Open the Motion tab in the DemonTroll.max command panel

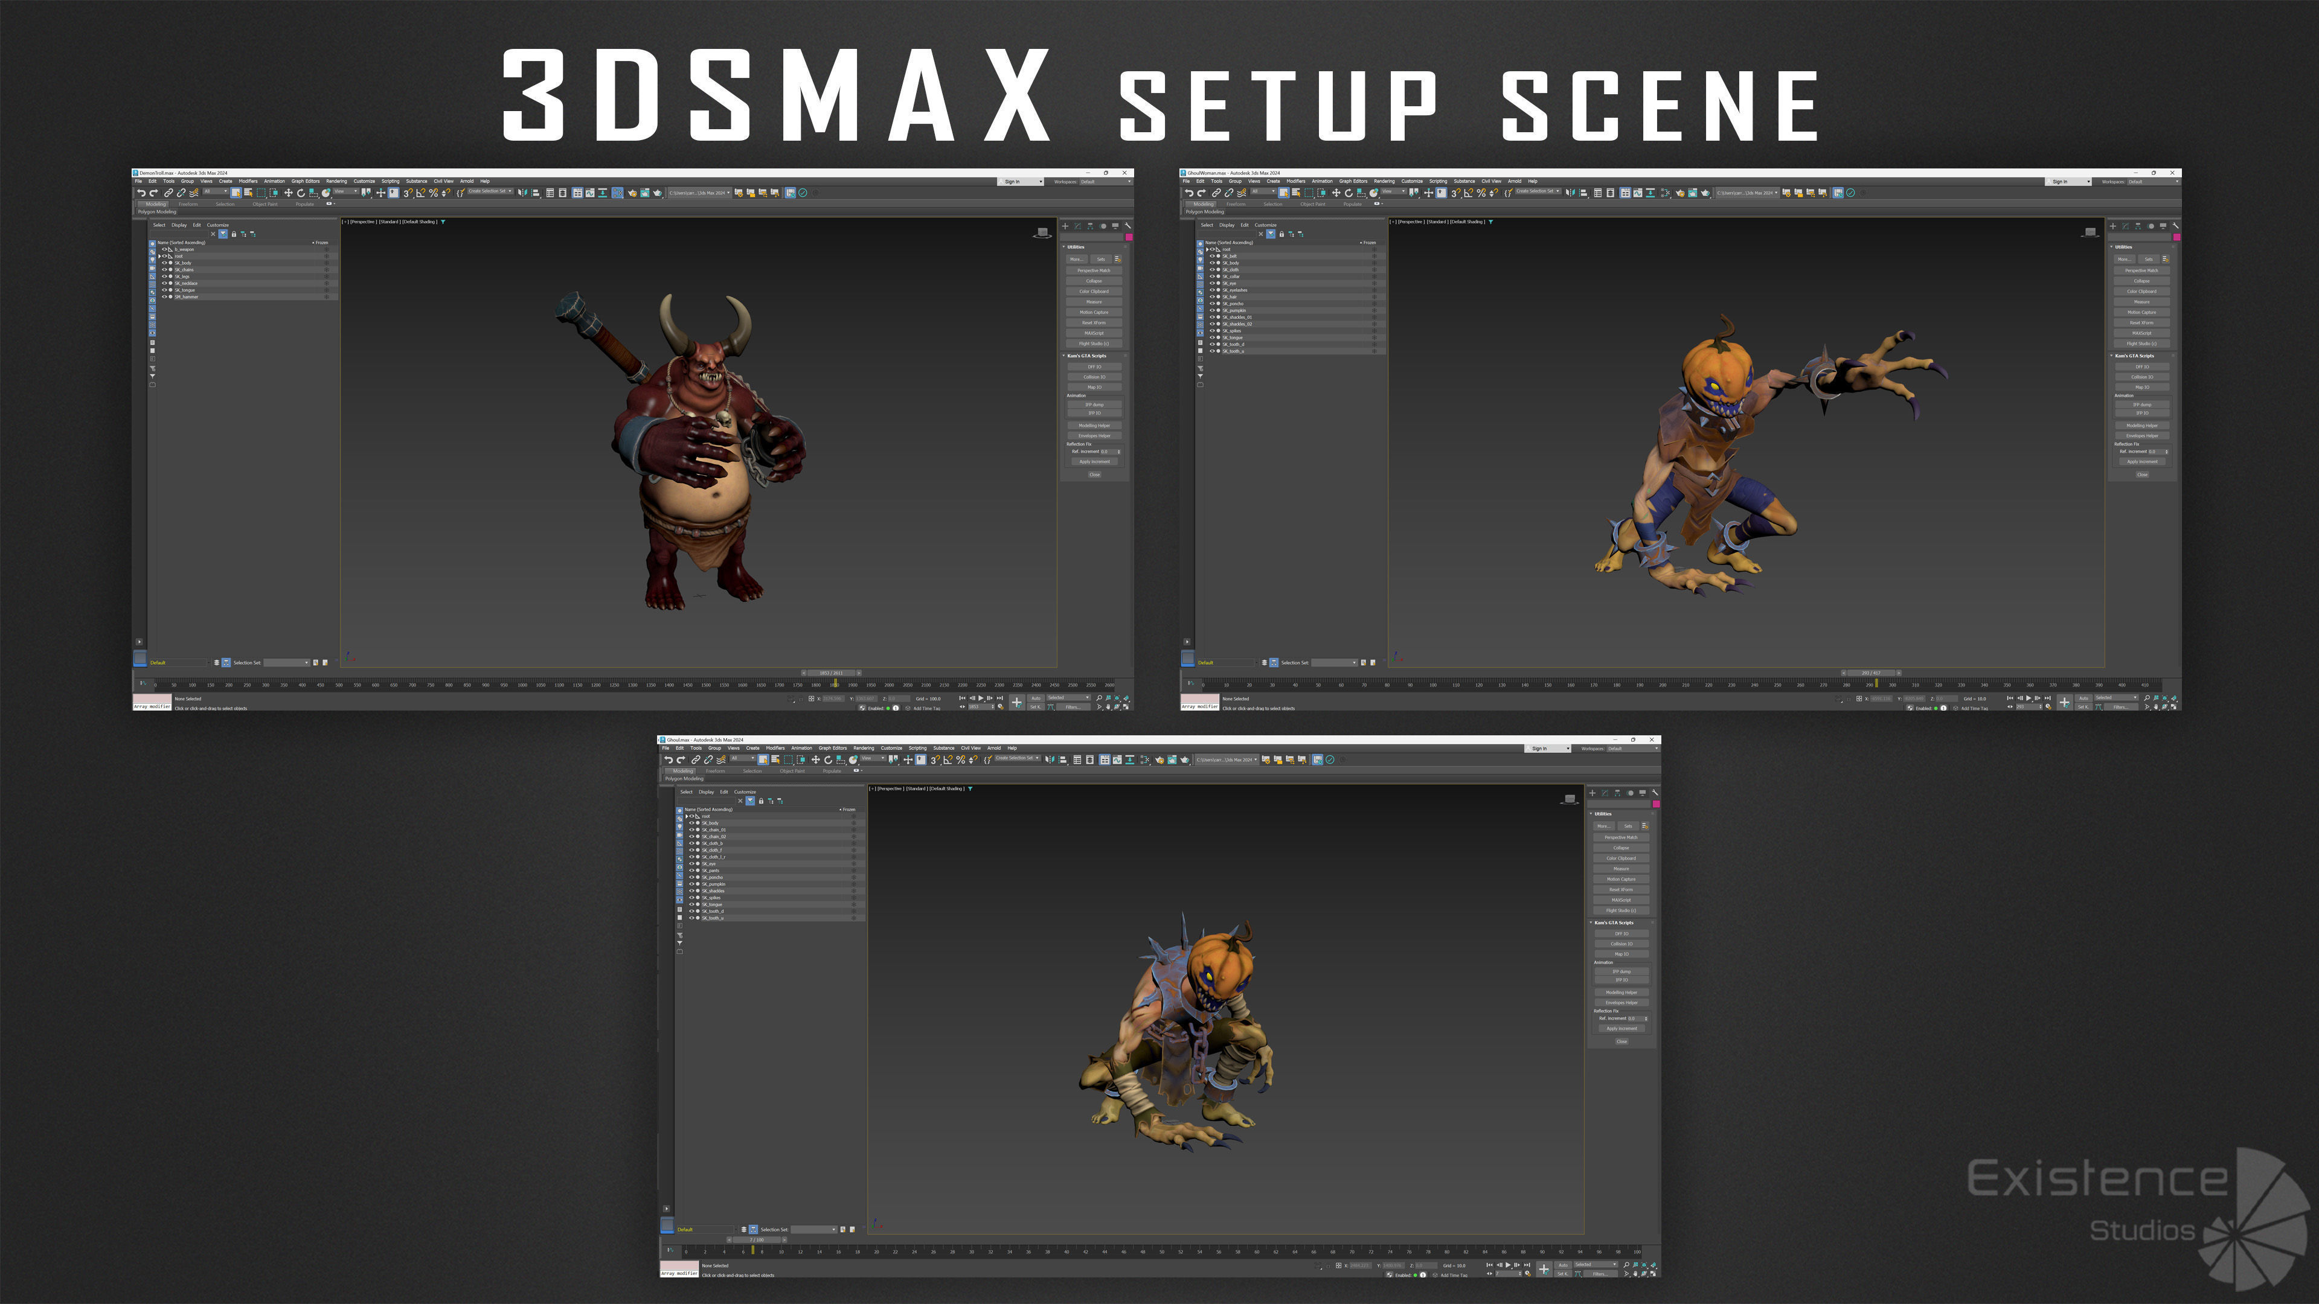[x=1103, y=226]
